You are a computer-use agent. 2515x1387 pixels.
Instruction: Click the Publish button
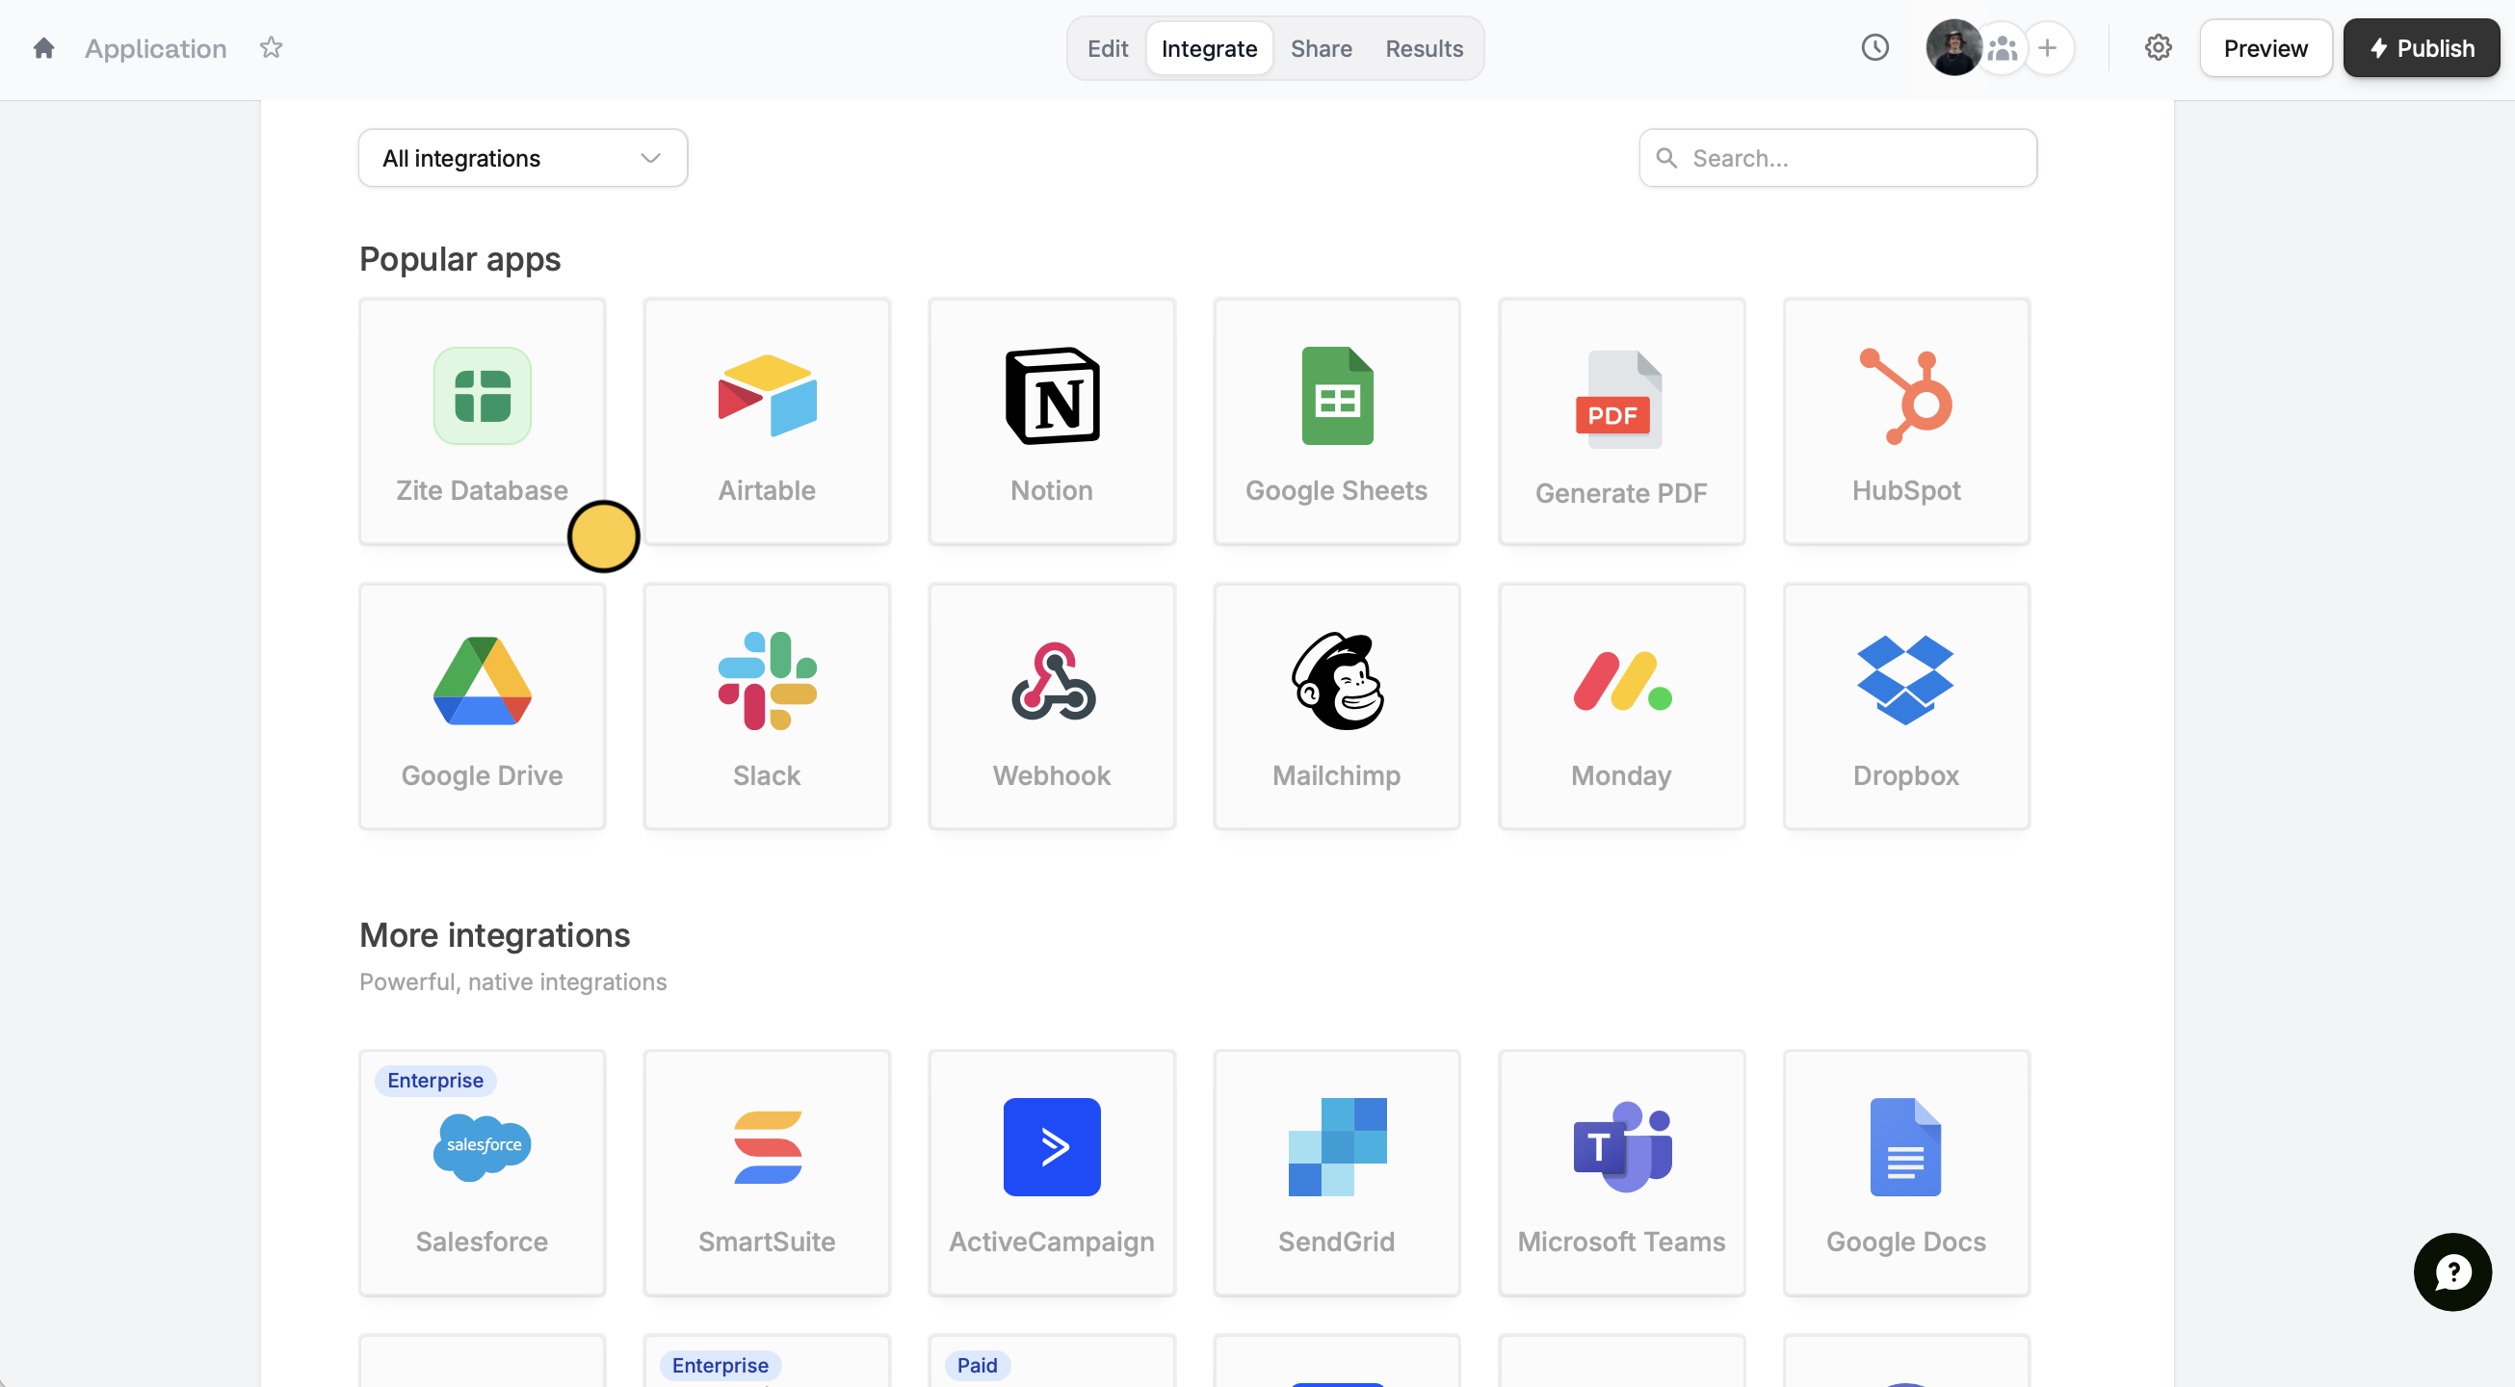[x=2421, y=49]
